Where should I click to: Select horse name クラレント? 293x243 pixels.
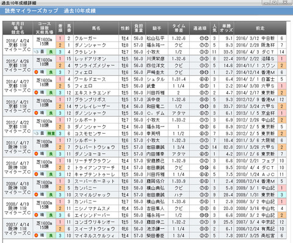tap(85, 52)
